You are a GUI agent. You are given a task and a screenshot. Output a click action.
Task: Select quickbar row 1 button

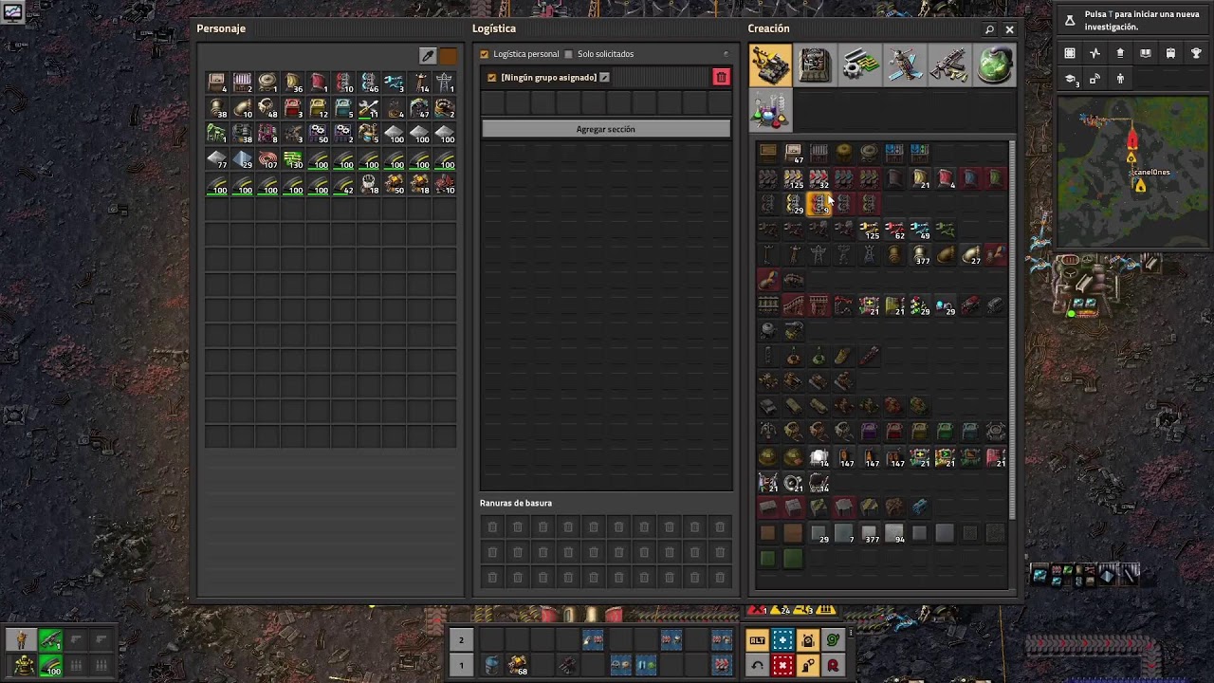461,666
